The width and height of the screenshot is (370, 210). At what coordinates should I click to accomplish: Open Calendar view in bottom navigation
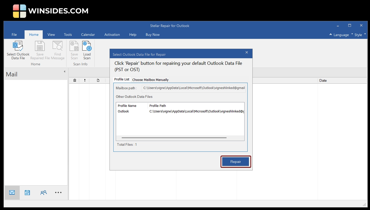[27, 193]
